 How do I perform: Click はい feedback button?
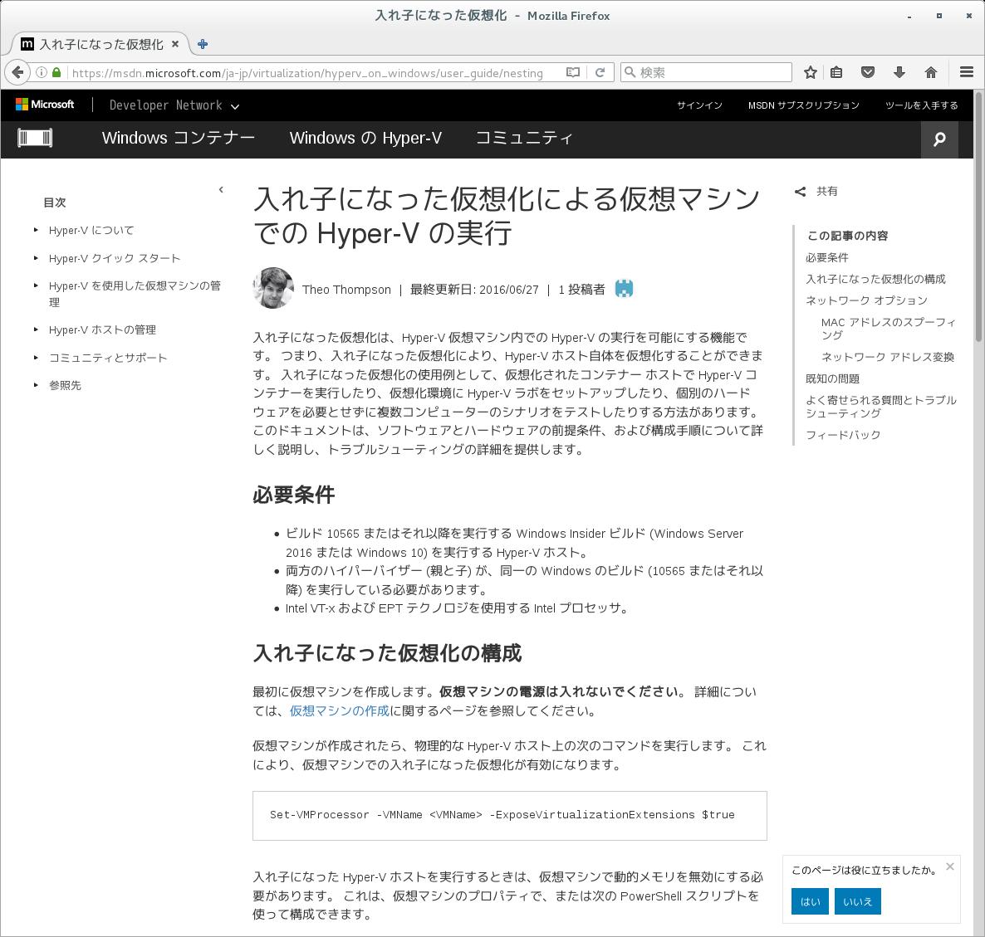[x=810, y=901]
